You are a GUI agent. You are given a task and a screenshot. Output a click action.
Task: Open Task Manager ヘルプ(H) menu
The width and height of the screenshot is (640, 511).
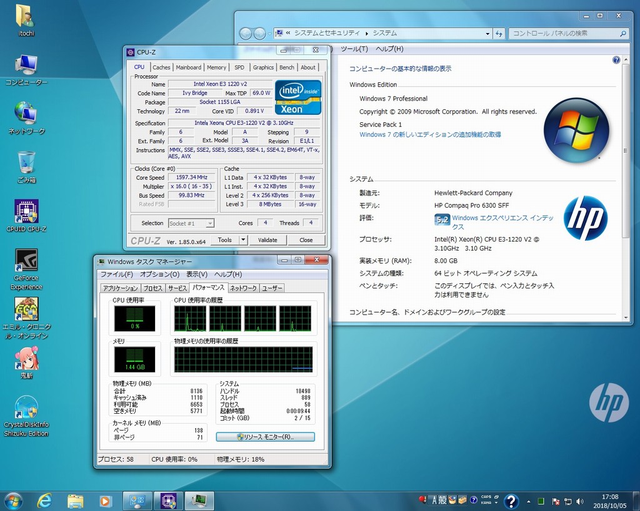[228, 275]
